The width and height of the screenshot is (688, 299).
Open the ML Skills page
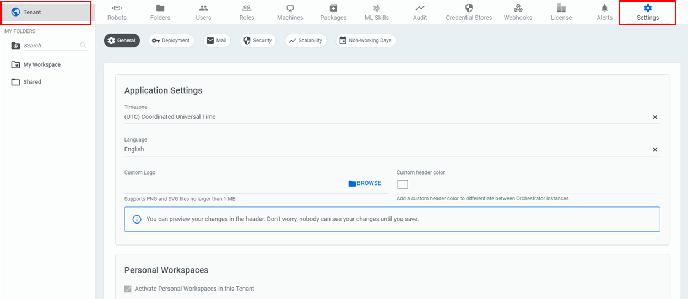pos(377,12)
